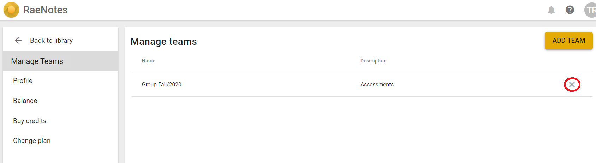
Task: Click the blank area below the teams table
Action: (360, 131)
